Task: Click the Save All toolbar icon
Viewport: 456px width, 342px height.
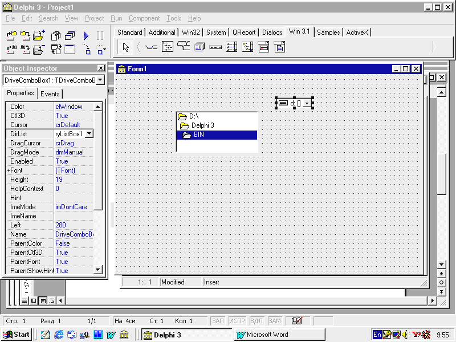Action: pos(25,36)
